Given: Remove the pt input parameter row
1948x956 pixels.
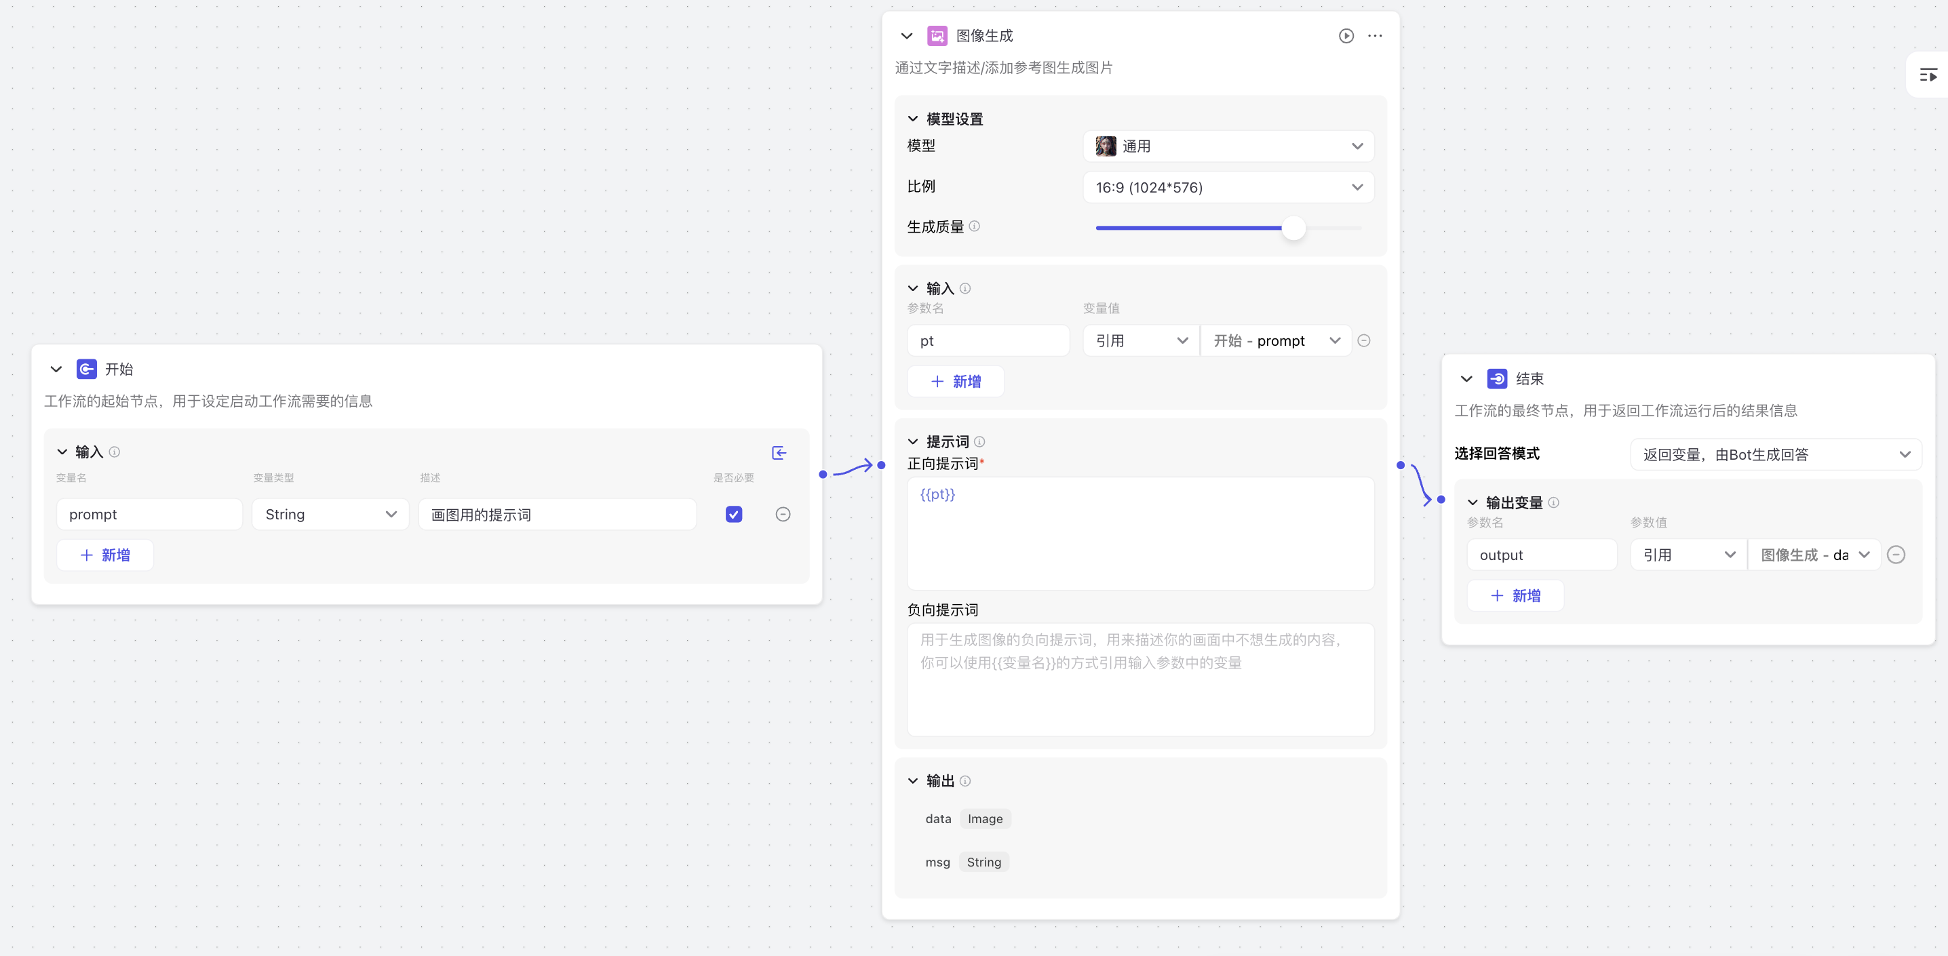Looking at the screenshot, I should 1363,341.
